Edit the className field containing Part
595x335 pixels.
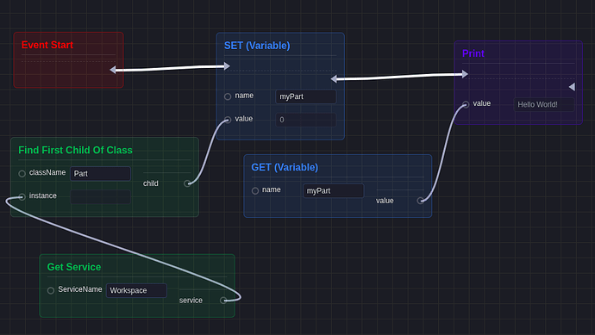point(100,174)
